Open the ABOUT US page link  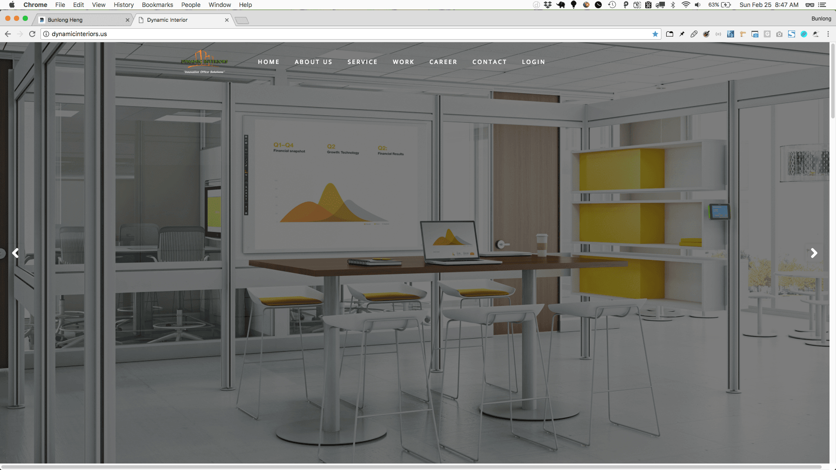pos(313,62)
